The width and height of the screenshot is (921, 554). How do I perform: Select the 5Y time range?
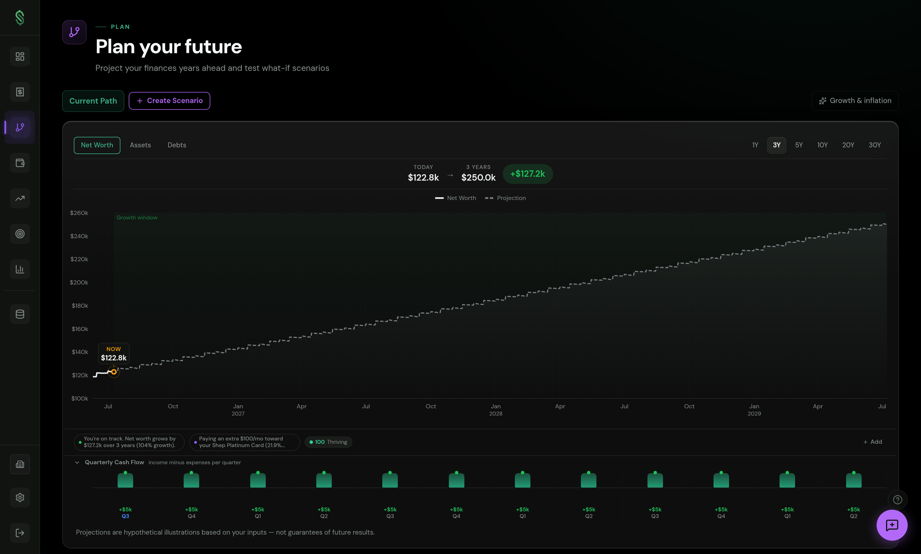[x=799, y=145]
